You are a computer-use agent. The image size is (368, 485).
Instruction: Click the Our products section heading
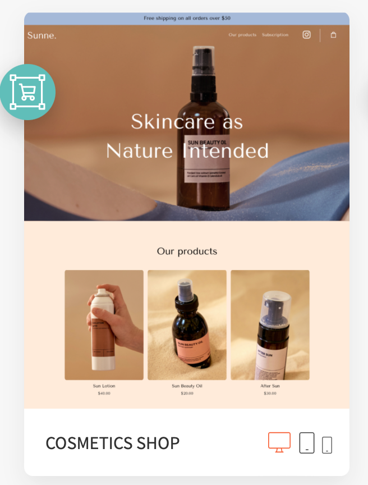point(187,251)
